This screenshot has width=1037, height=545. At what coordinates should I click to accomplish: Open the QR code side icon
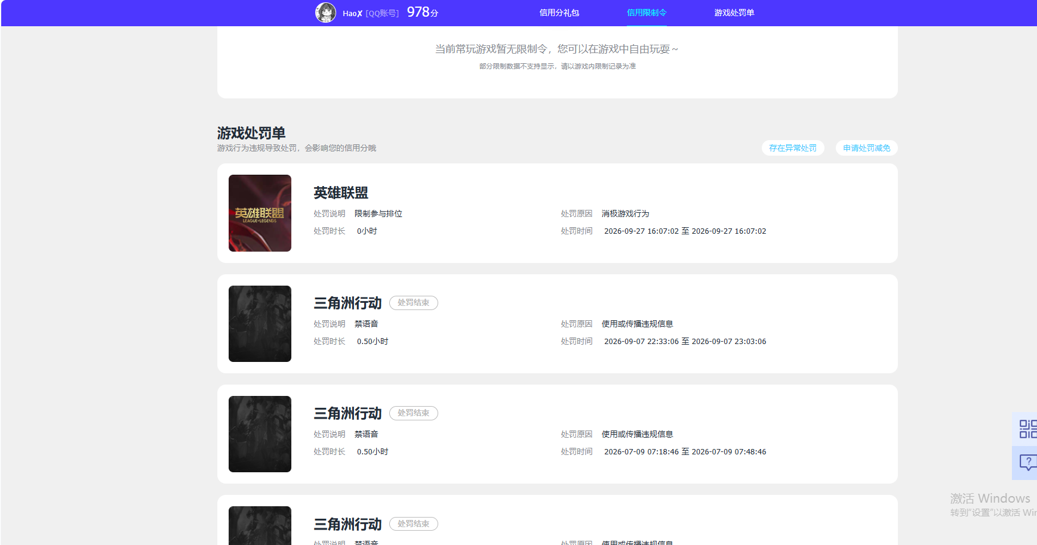pos(1027,429)
